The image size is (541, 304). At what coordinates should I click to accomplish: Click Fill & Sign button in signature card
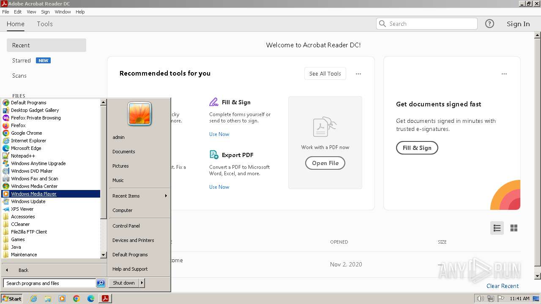coord(417,148)
